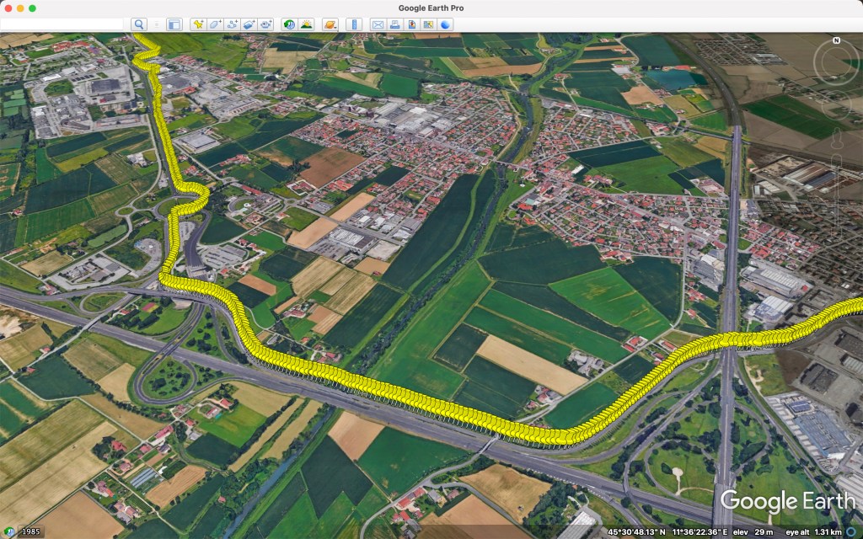The height and width of the screenshot is (539, 863).
Task: Email the current view
Action: click(378, 24)
